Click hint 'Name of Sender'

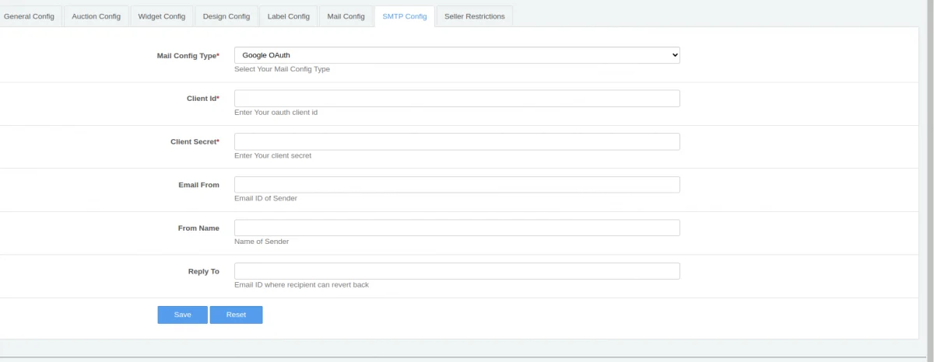tap(262, 242)
